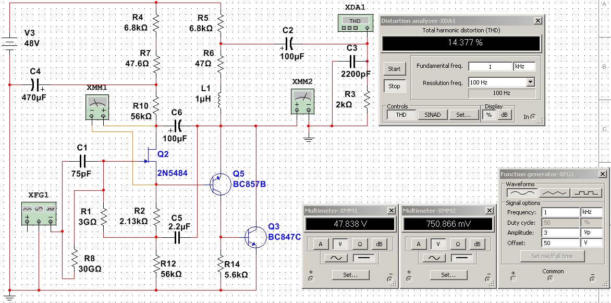Select dB mode on XMM1
The image size is (611, 303).
(x=379, y=244)
